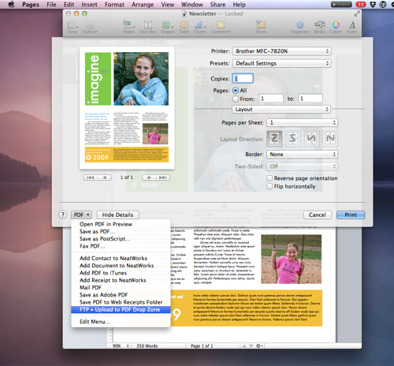Image resolution: width=394 pixels, height=366 pixels.
Task: Open the Two-Sided dropdown set to Off
Action: (x=302, y=166)
